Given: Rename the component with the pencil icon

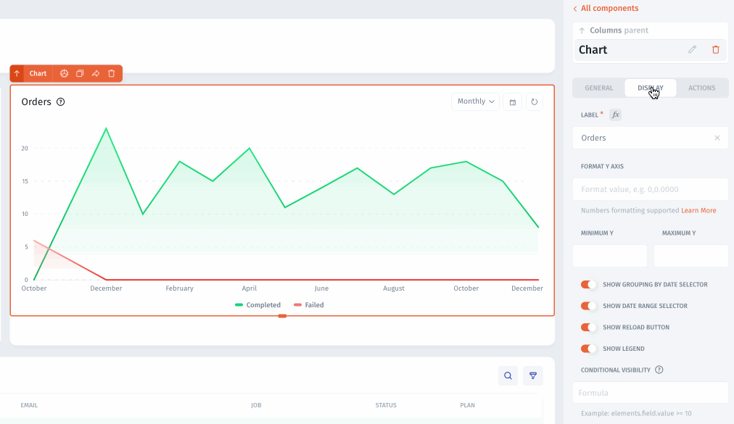Looking at the screenshot, I should [692, 50].
